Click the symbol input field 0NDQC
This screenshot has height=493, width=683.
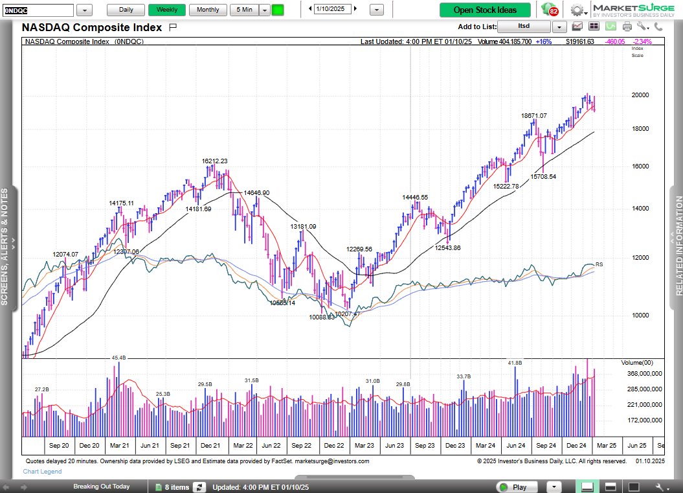[x=38, y=10]
